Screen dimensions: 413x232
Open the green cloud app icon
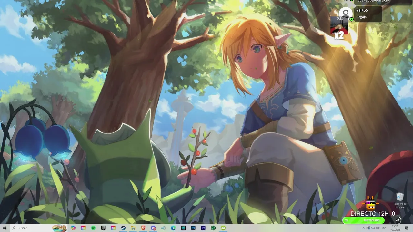tap(223, 228)
